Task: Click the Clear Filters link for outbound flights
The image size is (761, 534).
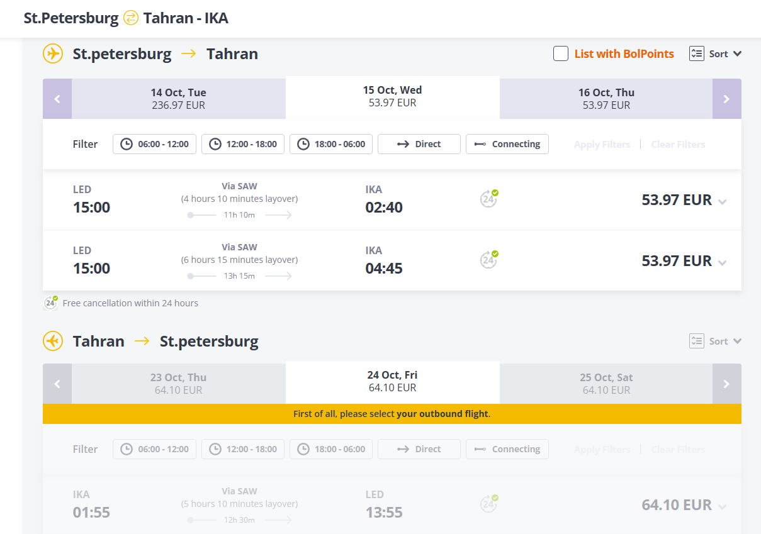Action: click(678, 144)
